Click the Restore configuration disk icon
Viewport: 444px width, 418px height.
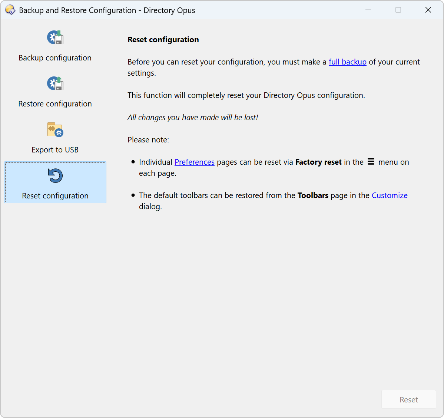(x=55, y=83)
